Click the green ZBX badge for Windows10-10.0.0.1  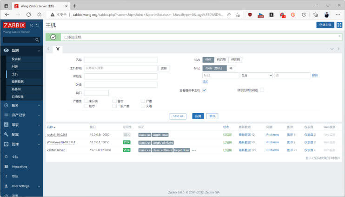pyautogui.click(x=126, y=142)
